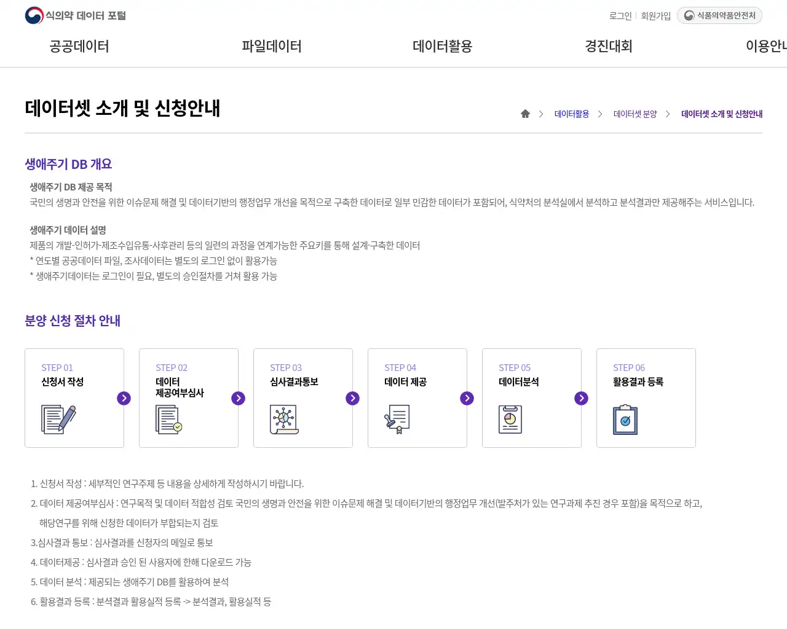787x629 pixels.
Task: Click list item 4 데이터제공 line
Action: click(141, 563)
